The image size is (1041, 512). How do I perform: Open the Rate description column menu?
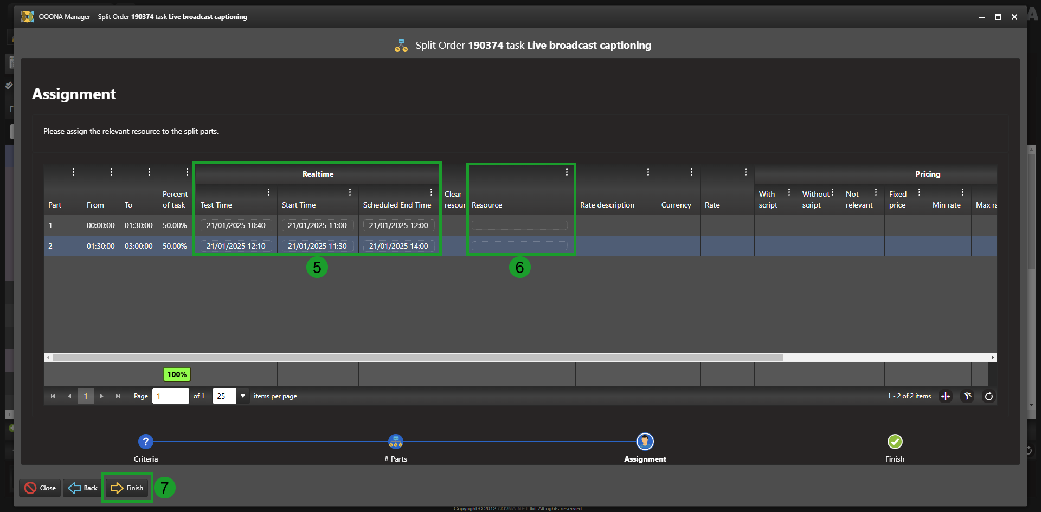pyautogui.click(x=648, y=172)
